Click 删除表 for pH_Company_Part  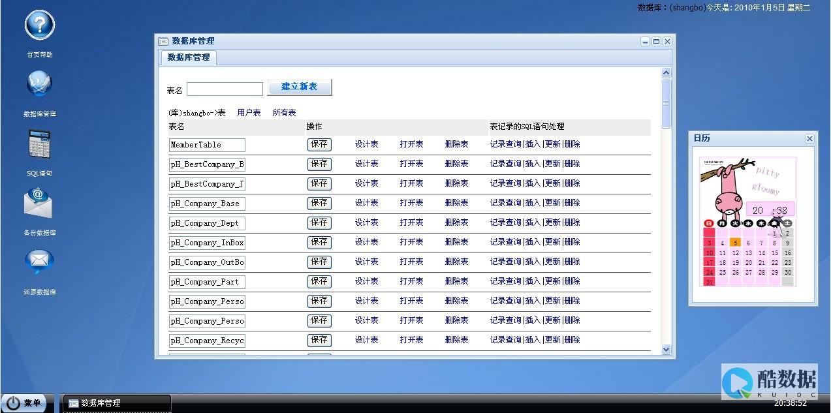[x=457, y=281]
